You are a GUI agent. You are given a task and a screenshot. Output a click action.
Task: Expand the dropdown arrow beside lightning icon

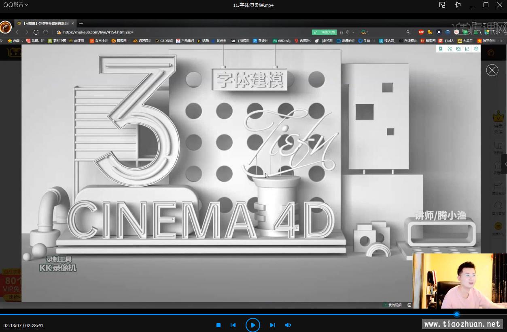tap(353, 32)
